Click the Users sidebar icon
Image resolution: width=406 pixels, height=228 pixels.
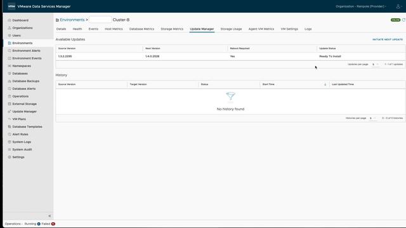click(10, 35)
